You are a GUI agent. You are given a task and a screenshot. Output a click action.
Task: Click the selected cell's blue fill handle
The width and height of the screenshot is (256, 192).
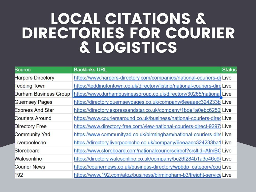coord(221,98)
